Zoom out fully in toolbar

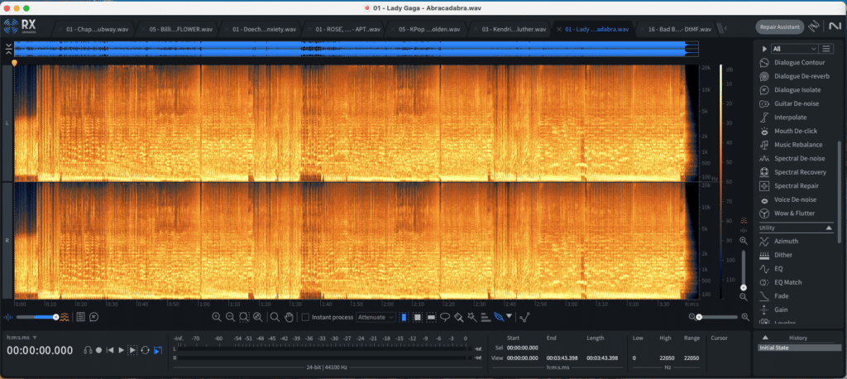point(258,318)
